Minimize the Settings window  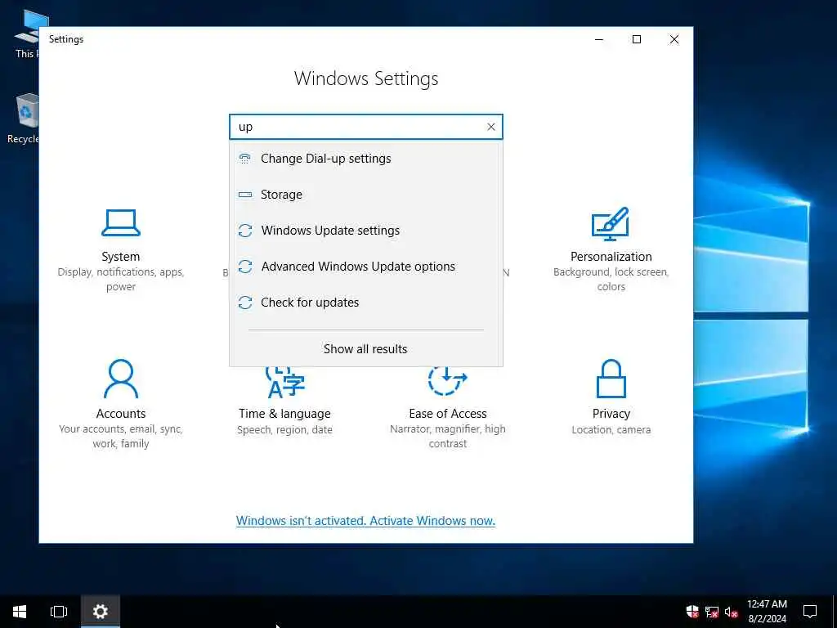click(x=599, y=39)
